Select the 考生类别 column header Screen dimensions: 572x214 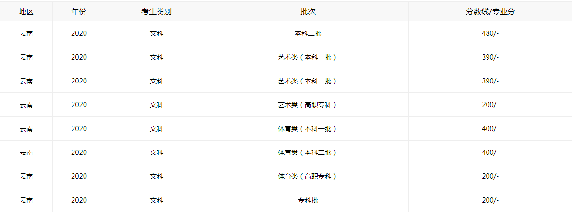click(x=157, y=12)
